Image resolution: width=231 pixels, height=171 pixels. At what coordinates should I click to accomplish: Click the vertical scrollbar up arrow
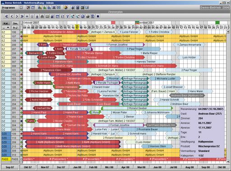[228, 32]
